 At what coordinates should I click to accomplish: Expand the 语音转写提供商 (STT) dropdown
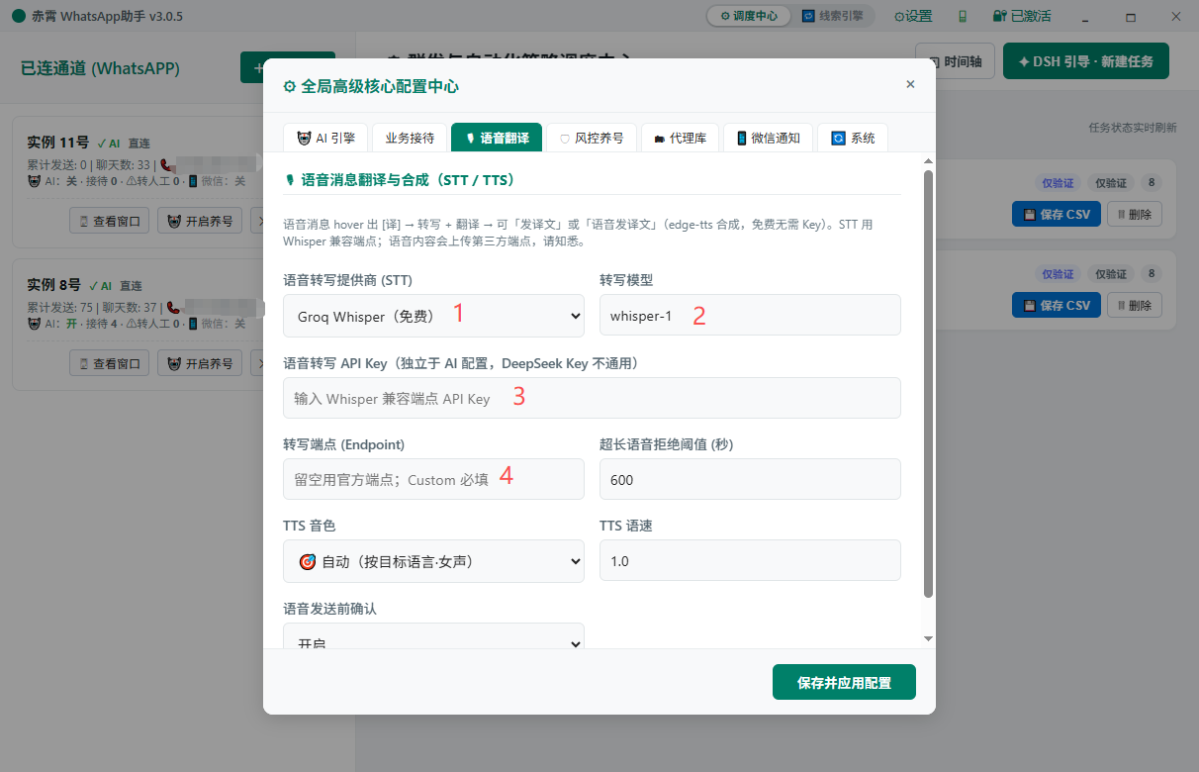pos(433,316)
